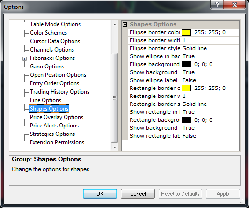Click the tree scrollbar down arrow

pyautogui.click(x=115, y=147)
